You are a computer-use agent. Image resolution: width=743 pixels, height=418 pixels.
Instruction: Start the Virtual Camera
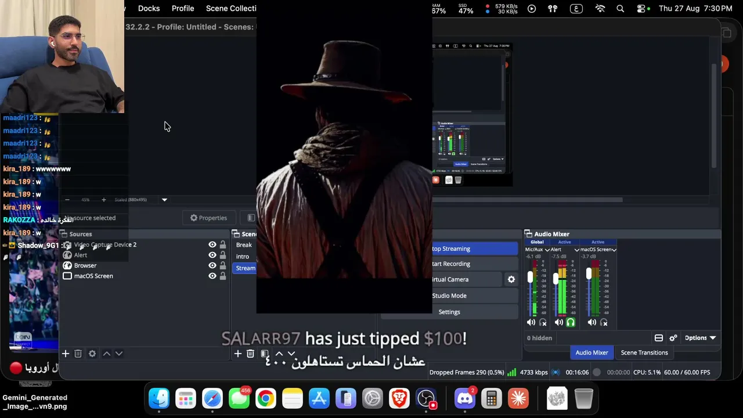467,279
